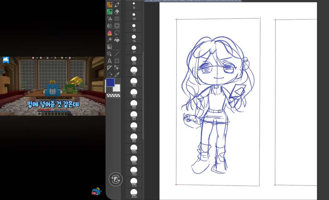Viewport: 329px width, 200px height.
Task: Choose the white sub drawing color
Action: pos(117,88)
